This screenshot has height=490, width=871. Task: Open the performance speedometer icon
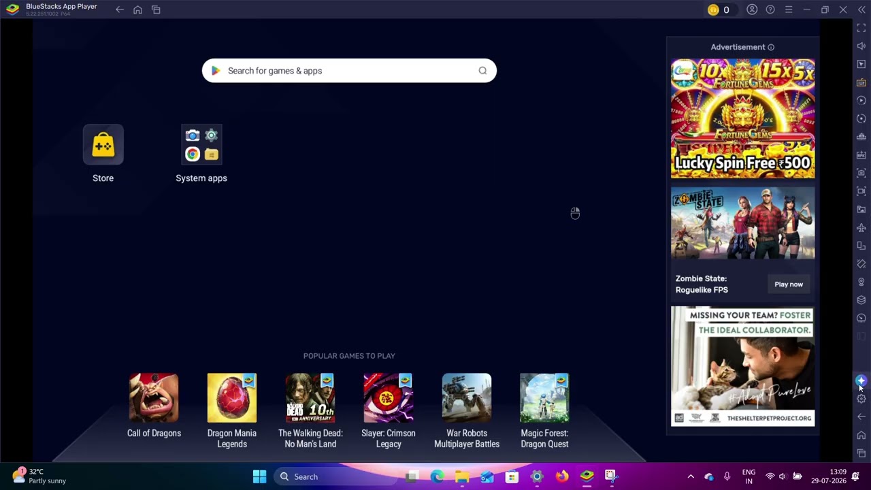(861, 318)
